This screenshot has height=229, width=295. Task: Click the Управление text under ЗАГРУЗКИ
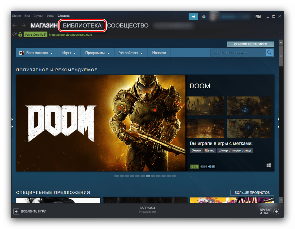click(147, 212)
